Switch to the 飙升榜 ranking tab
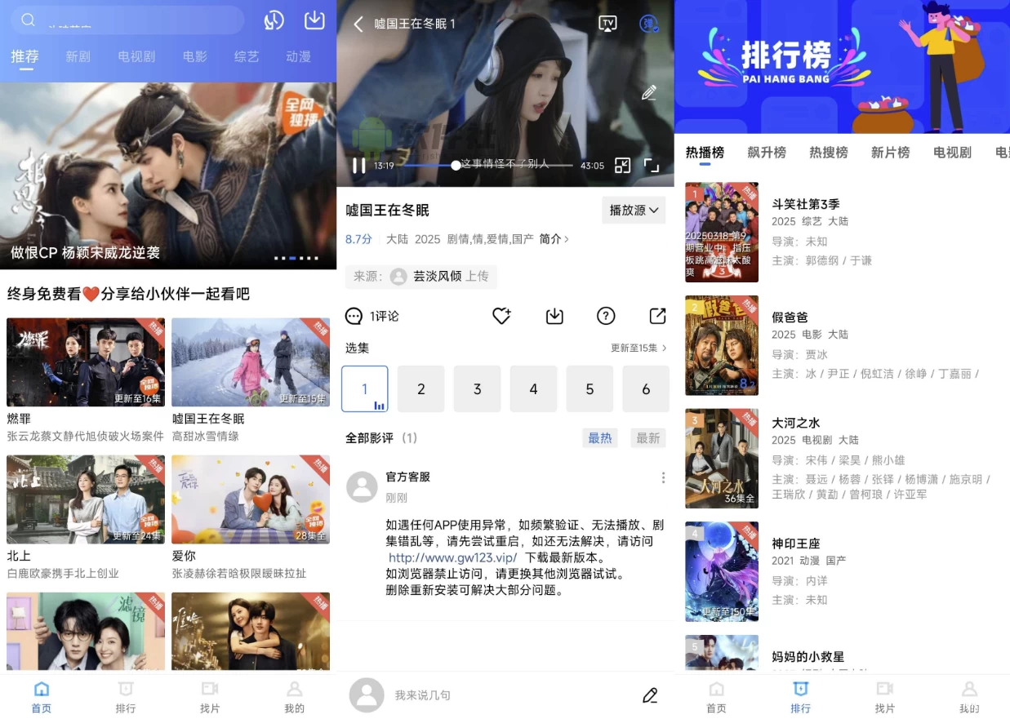Screen dimensions: 1010x719 766,152
